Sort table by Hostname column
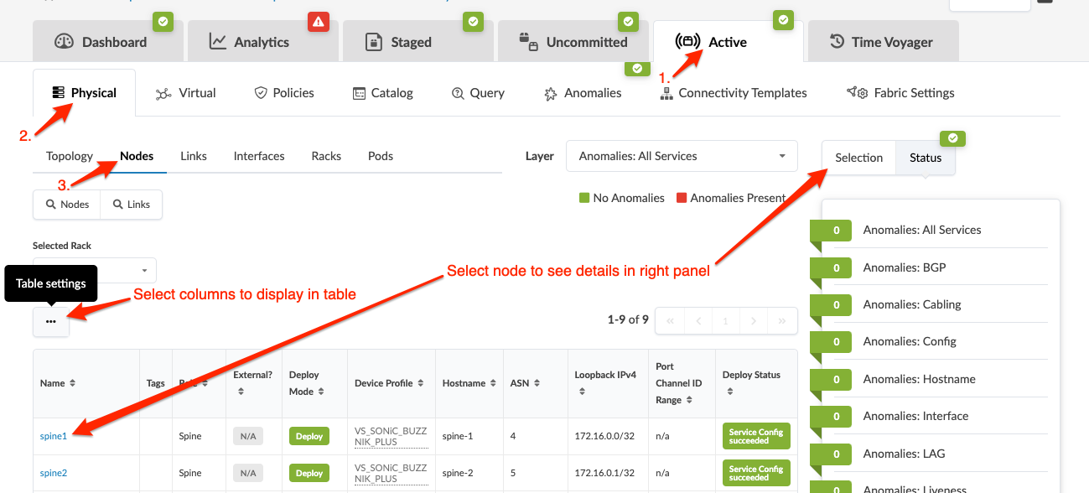The height and width of the screenshot is (493, 1089). 469,383
